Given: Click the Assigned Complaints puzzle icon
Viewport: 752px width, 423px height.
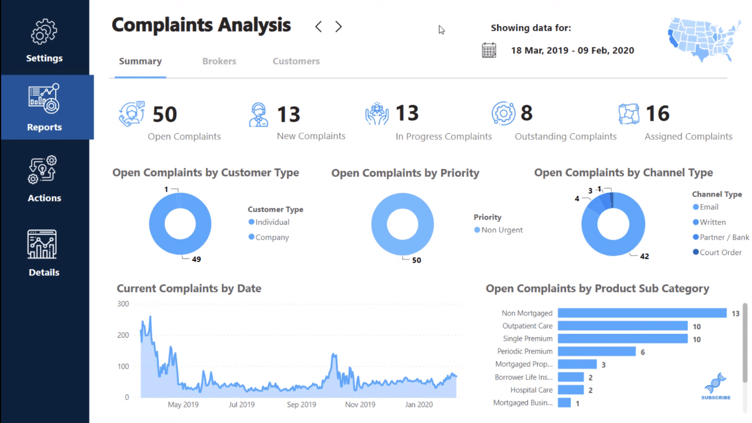Looking at the screenshot, I should [x=628, y=114].
